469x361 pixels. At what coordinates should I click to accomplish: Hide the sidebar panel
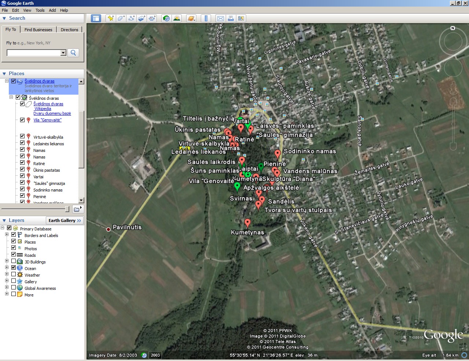(x=96, y=18)
